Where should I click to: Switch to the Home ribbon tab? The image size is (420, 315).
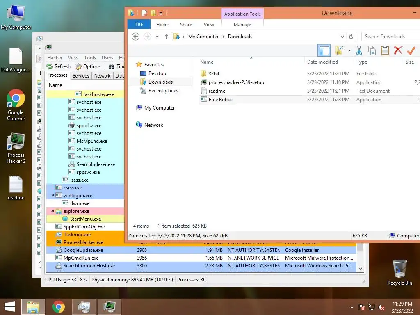click(162, 24)
